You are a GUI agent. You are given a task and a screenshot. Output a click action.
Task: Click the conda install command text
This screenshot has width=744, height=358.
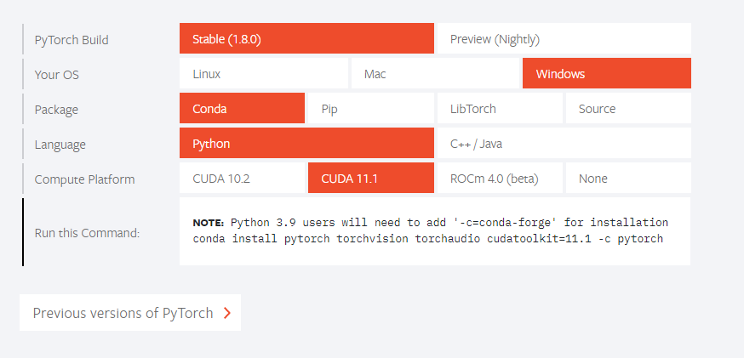[x=427, y=239]
